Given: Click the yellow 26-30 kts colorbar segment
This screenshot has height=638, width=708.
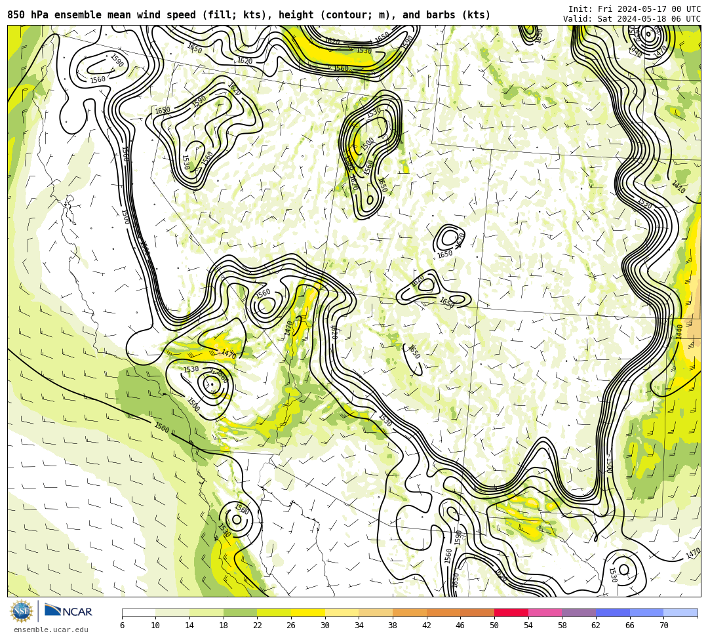Looking at the screenshot, I should (308, 612).
